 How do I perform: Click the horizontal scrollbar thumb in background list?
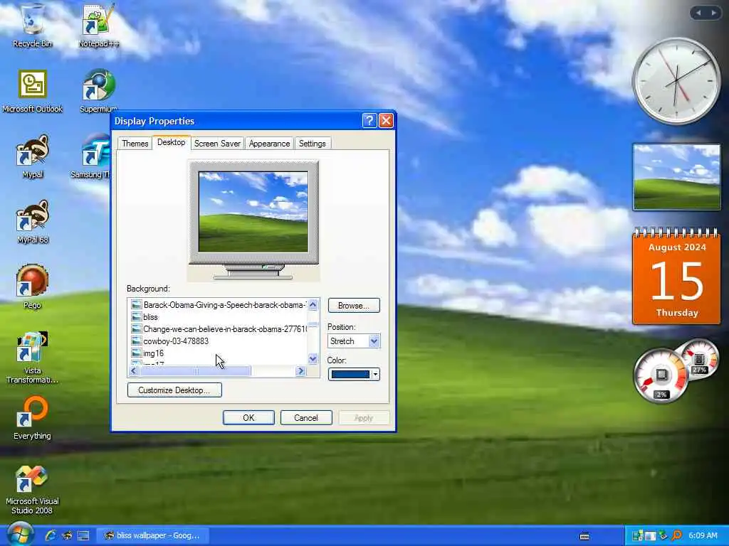[x=195, y=371]
